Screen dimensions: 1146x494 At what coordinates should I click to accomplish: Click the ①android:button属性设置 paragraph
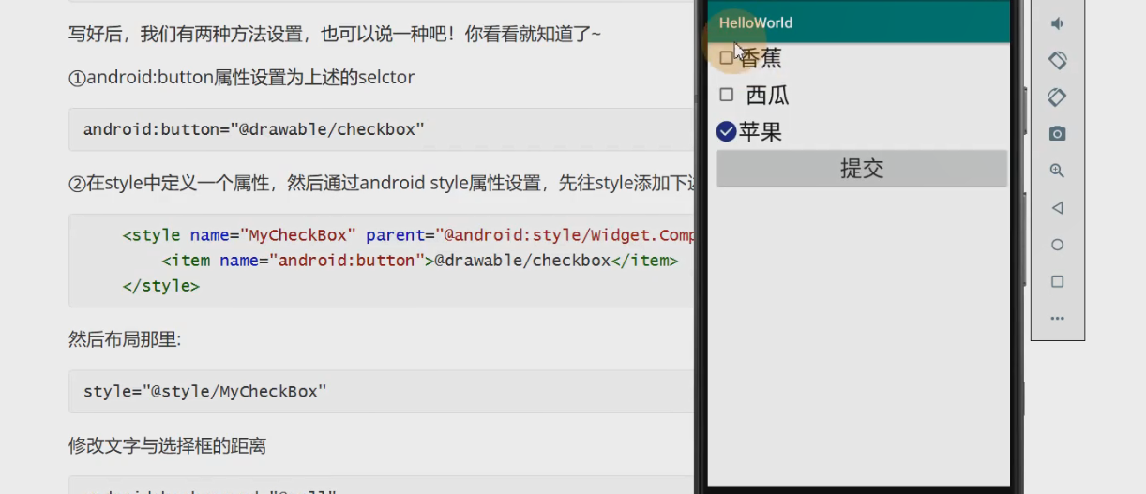(x=241, y=78)
